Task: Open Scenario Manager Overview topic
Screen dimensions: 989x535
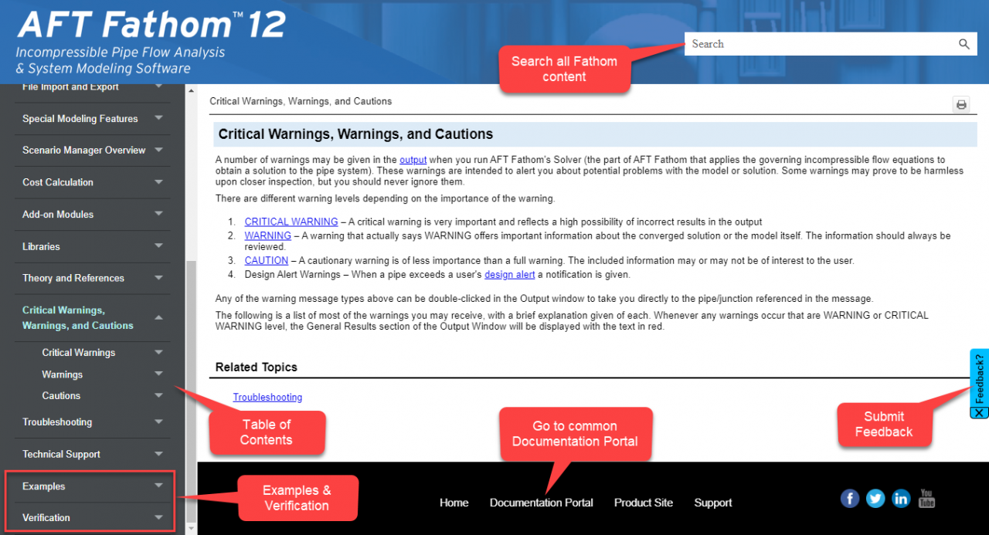Action: (83, 151)
